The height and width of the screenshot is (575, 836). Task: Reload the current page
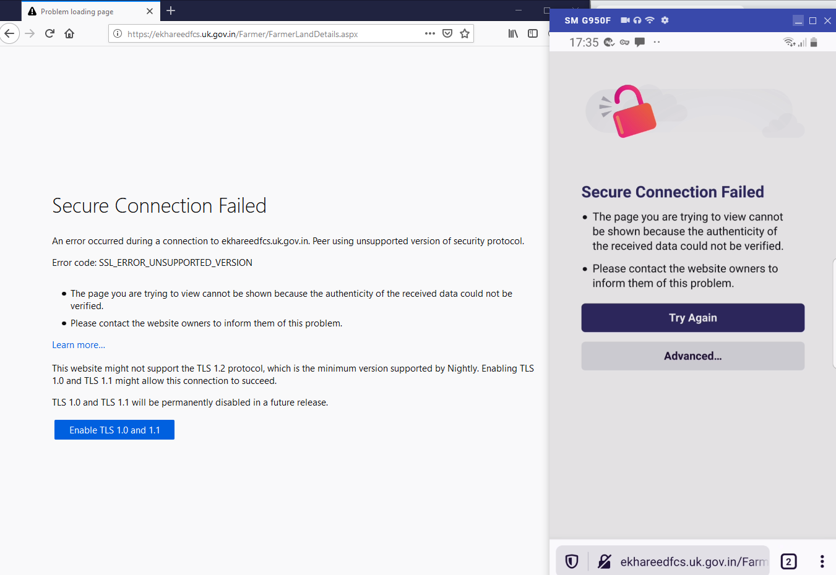pos(50,33)
